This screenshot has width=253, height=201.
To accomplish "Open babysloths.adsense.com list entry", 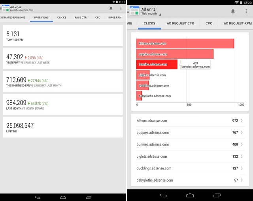I will [x=190, y=180].
